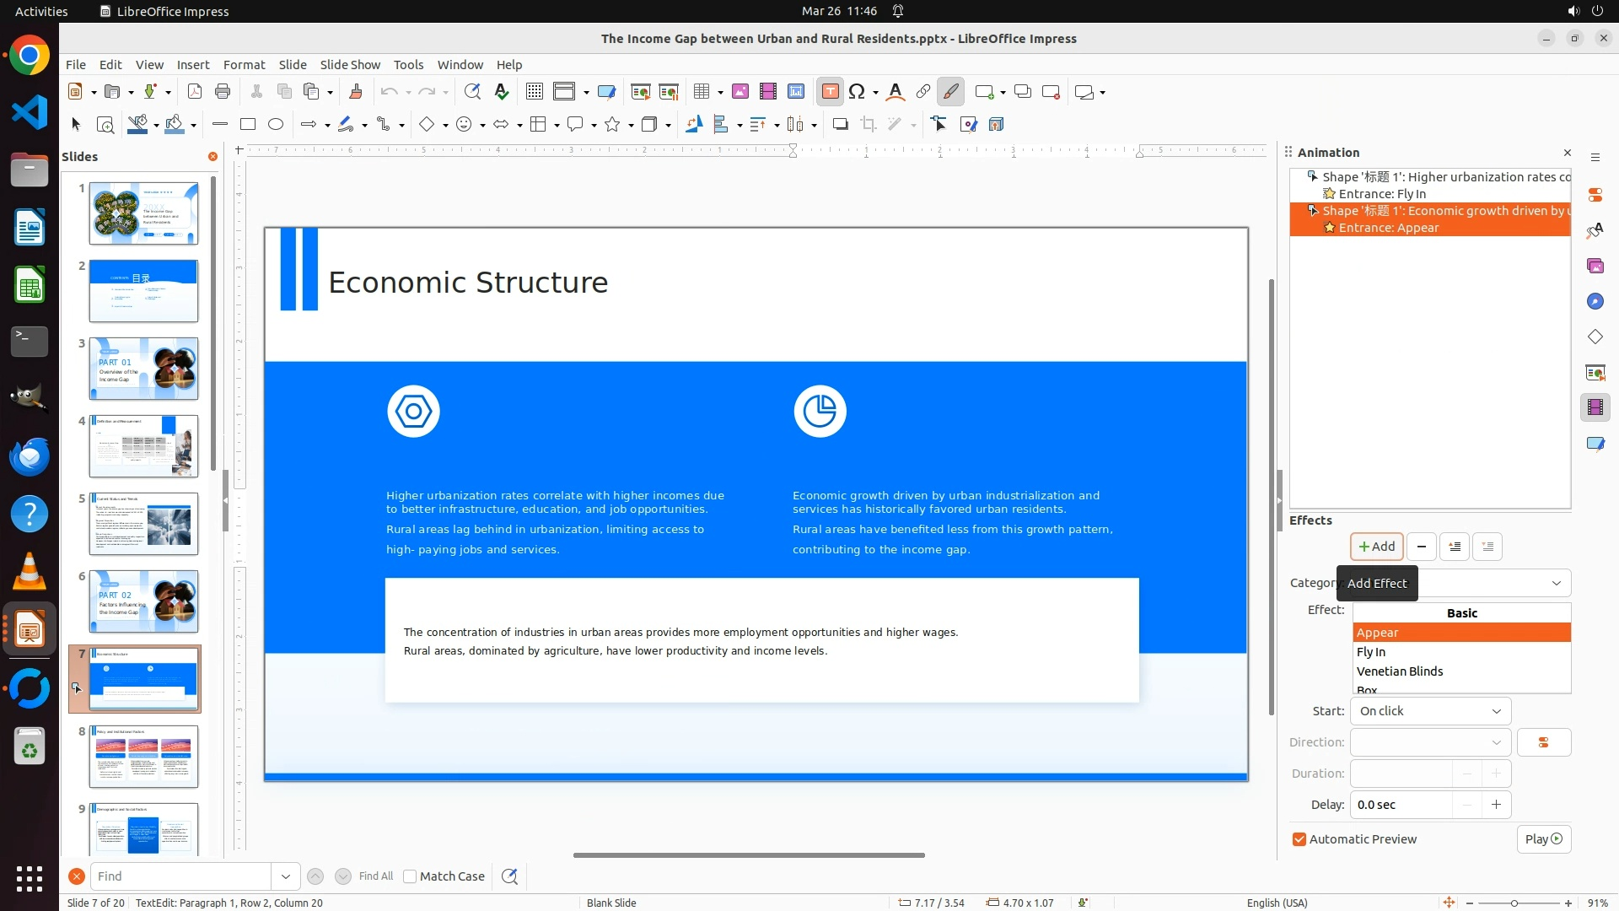Open the Find field history dropdown arrow
This screenshot has width=1619, height=911.
[x=285, y=876]
